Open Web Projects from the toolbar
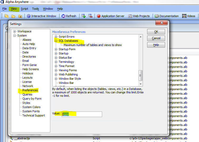The height and width of the screenshot is (142, 199). [x=139, y=16]
